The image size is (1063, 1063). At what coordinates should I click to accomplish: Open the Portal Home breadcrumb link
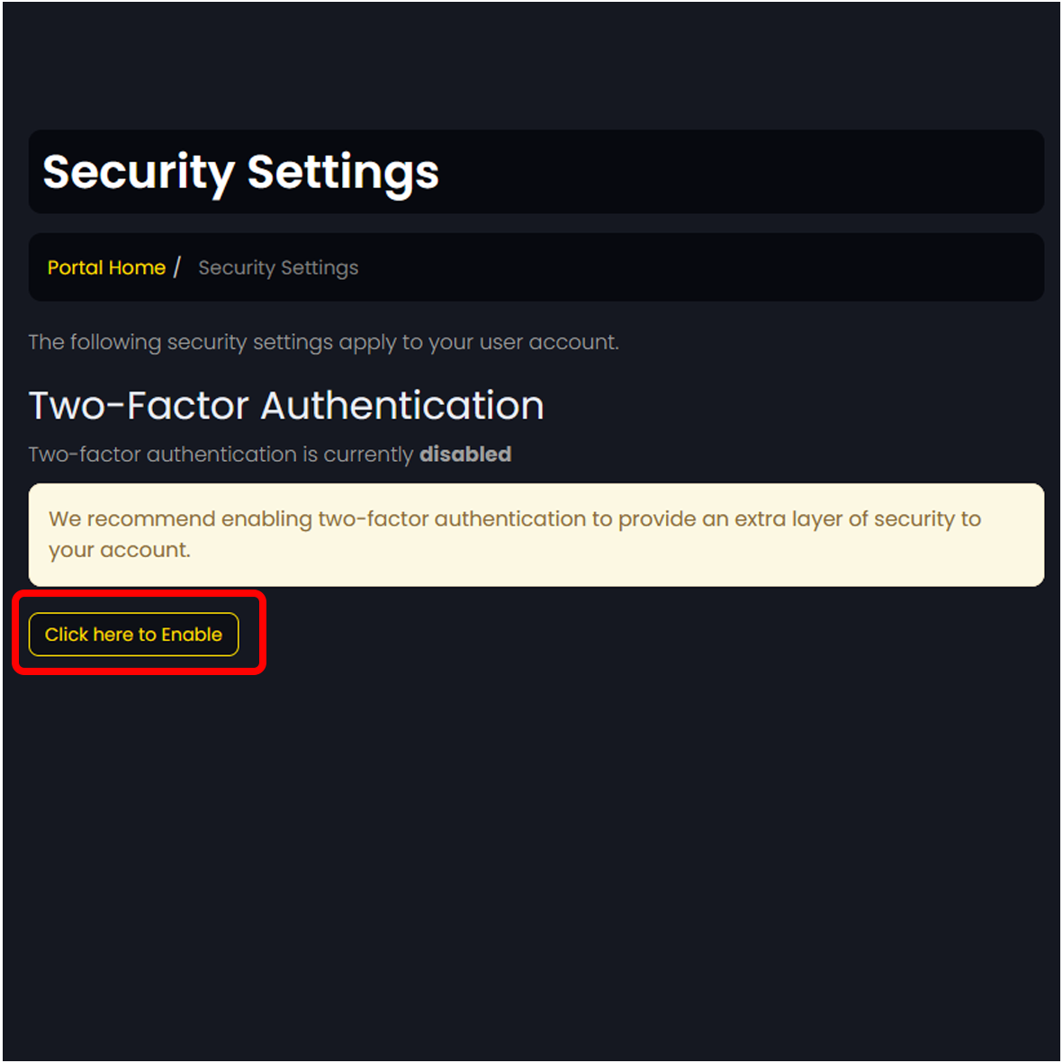[x=106, y=267]
